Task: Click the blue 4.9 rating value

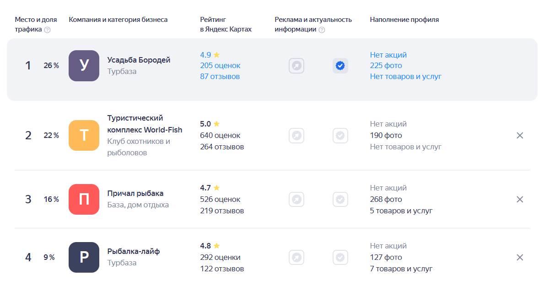Action: pyautogui.click(x=206, y=55)
